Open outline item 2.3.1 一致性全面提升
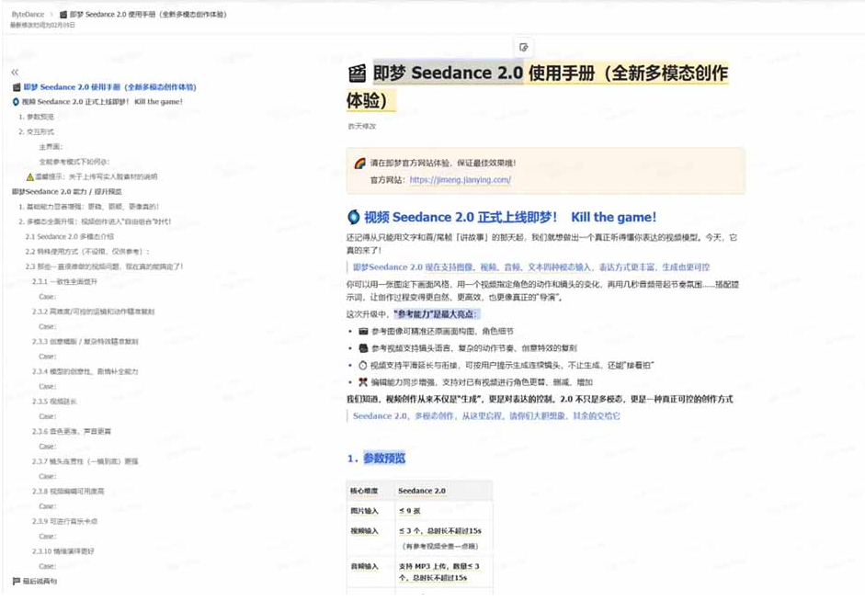 pos(64,281)
